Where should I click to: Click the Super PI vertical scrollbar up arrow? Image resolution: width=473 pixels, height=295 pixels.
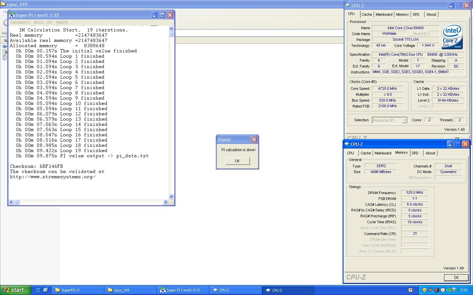pos(171,29)
